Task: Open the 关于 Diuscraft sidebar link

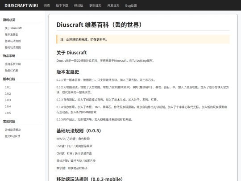Action: [13, 28]
